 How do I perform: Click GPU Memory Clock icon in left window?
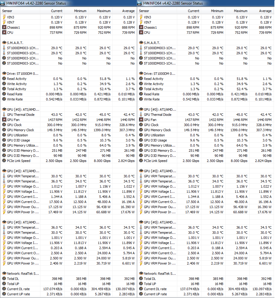click(x=4, y=130)
